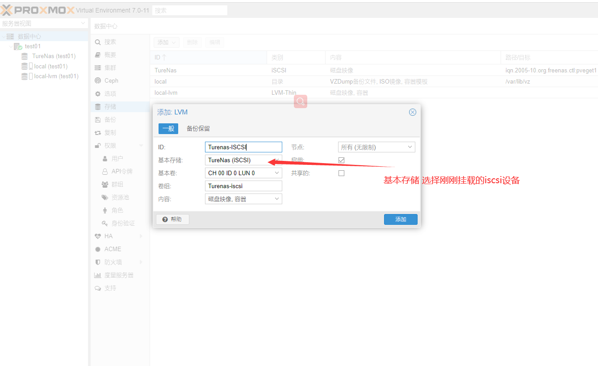Open the 集群 cluster icon

pos(98,68)
